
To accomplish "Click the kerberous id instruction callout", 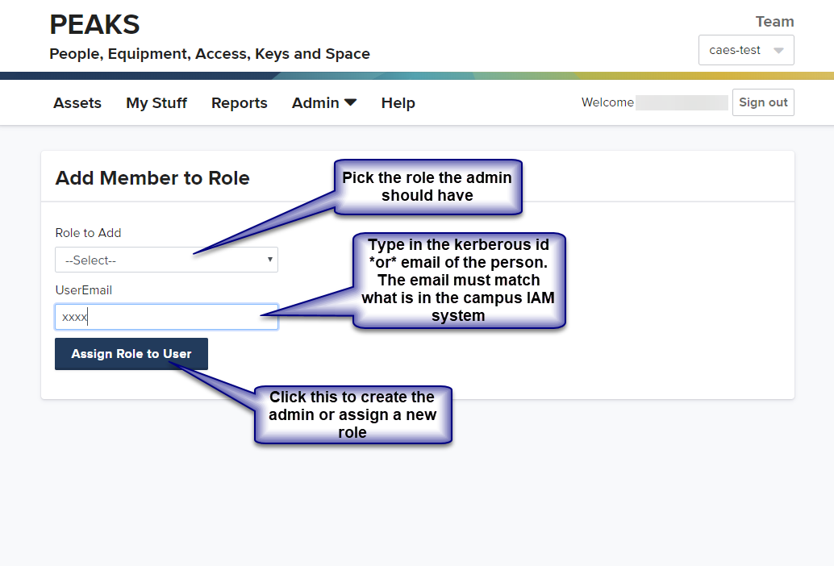I will pyautogui.click(x=458, y=281).
